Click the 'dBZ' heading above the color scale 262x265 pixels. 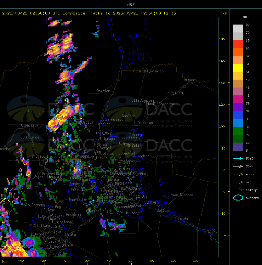pyautogui.click(x=246, y=17)
